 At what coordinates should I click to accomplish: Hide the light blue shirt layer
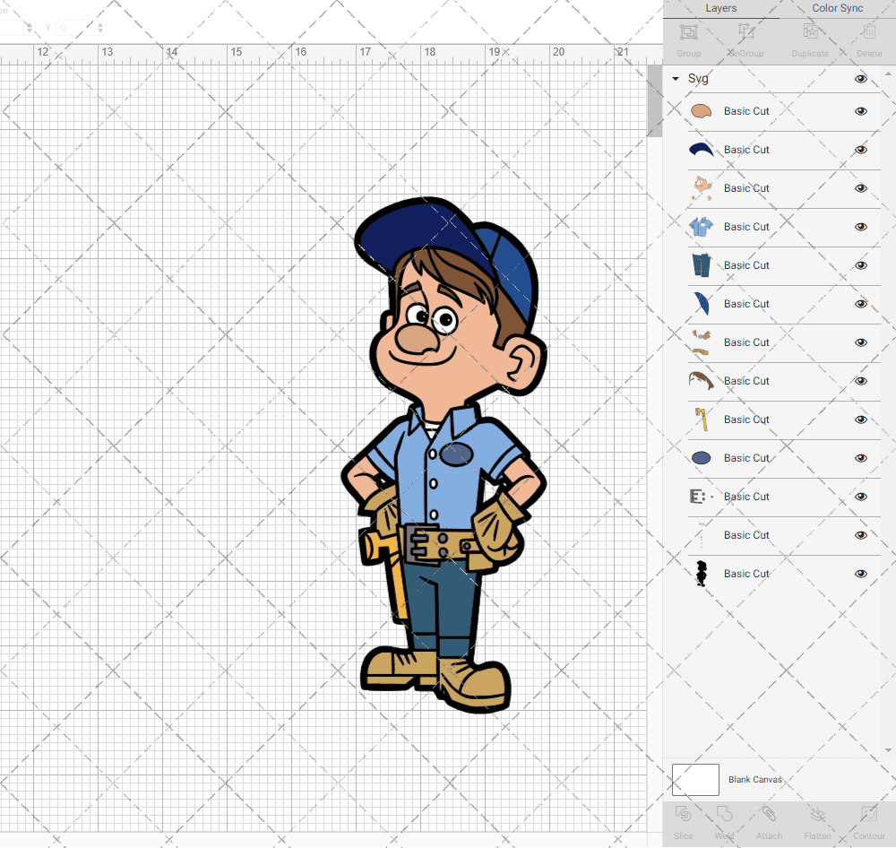(861, 227)
